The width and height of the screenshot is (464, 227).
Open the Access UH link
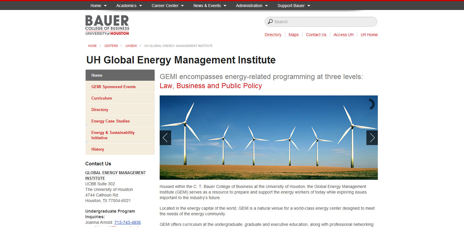(x=343, y=35)
